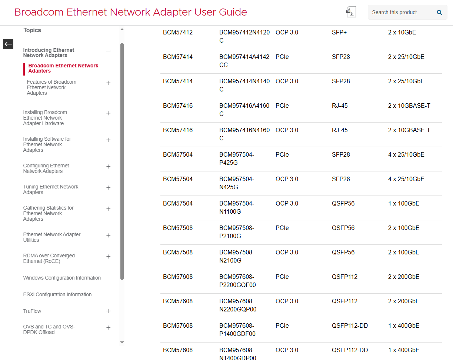The height and width of the screenshot is (364, 453).
Task: Click the search magnifier icon
Action: point(439,13)
